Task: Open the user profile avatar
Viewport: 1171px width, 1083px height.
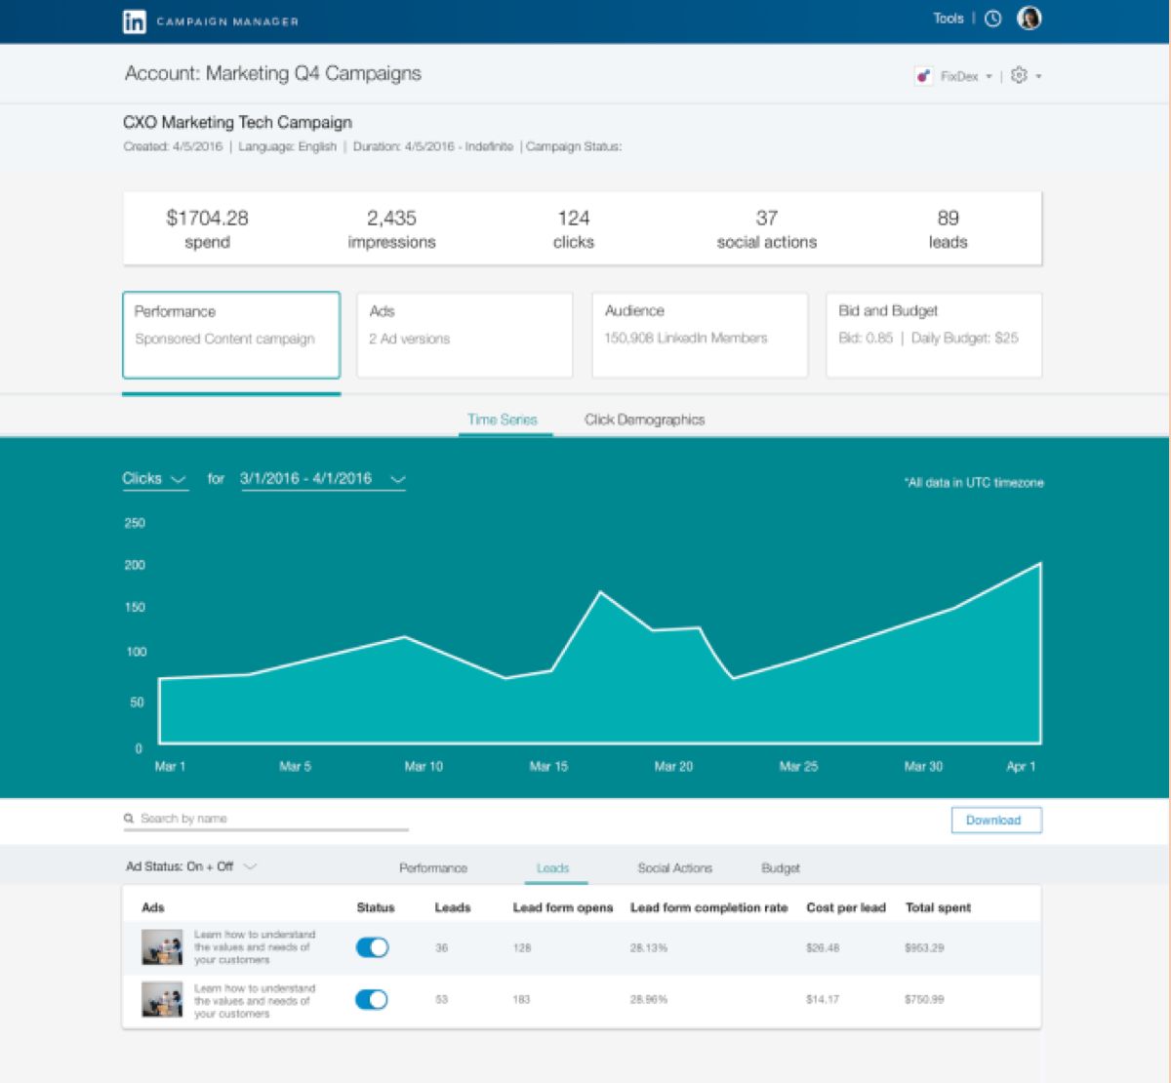Action: tap(1030, 19)
